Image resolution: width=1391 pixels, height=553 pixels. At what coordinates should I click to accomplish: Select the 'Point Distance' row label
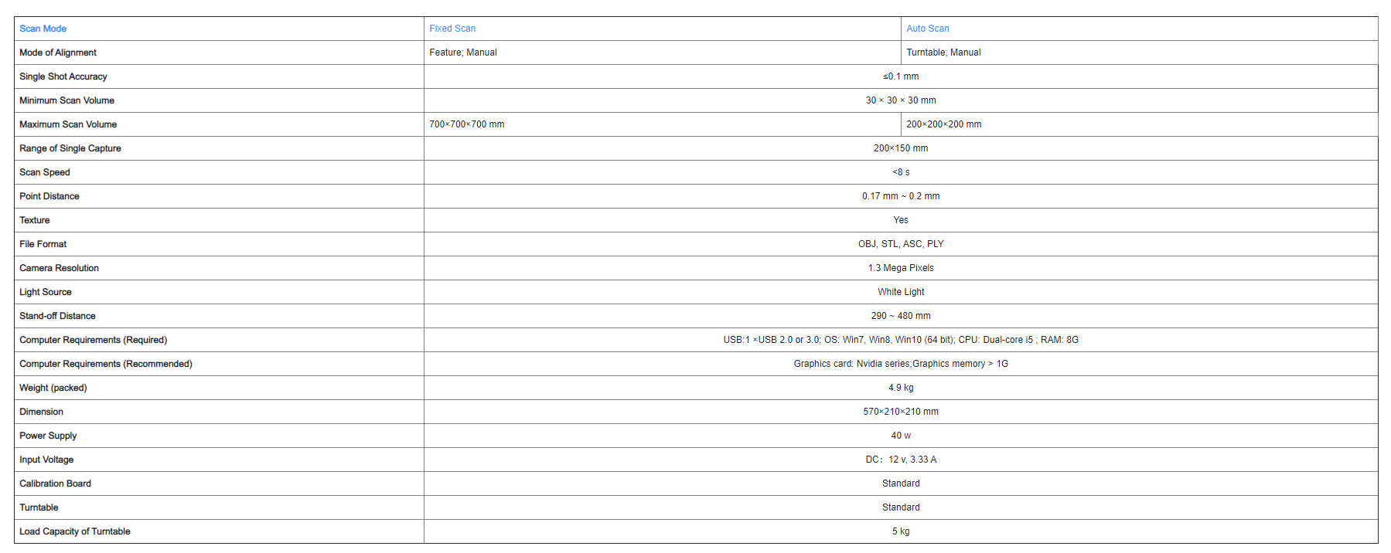tap(49, 196)
